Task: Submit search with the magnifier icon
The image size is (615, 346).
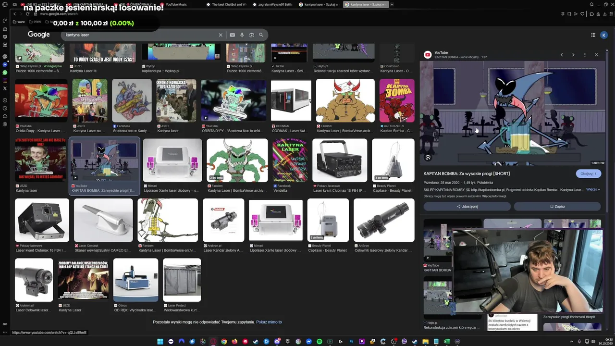Action: point(261,35)
